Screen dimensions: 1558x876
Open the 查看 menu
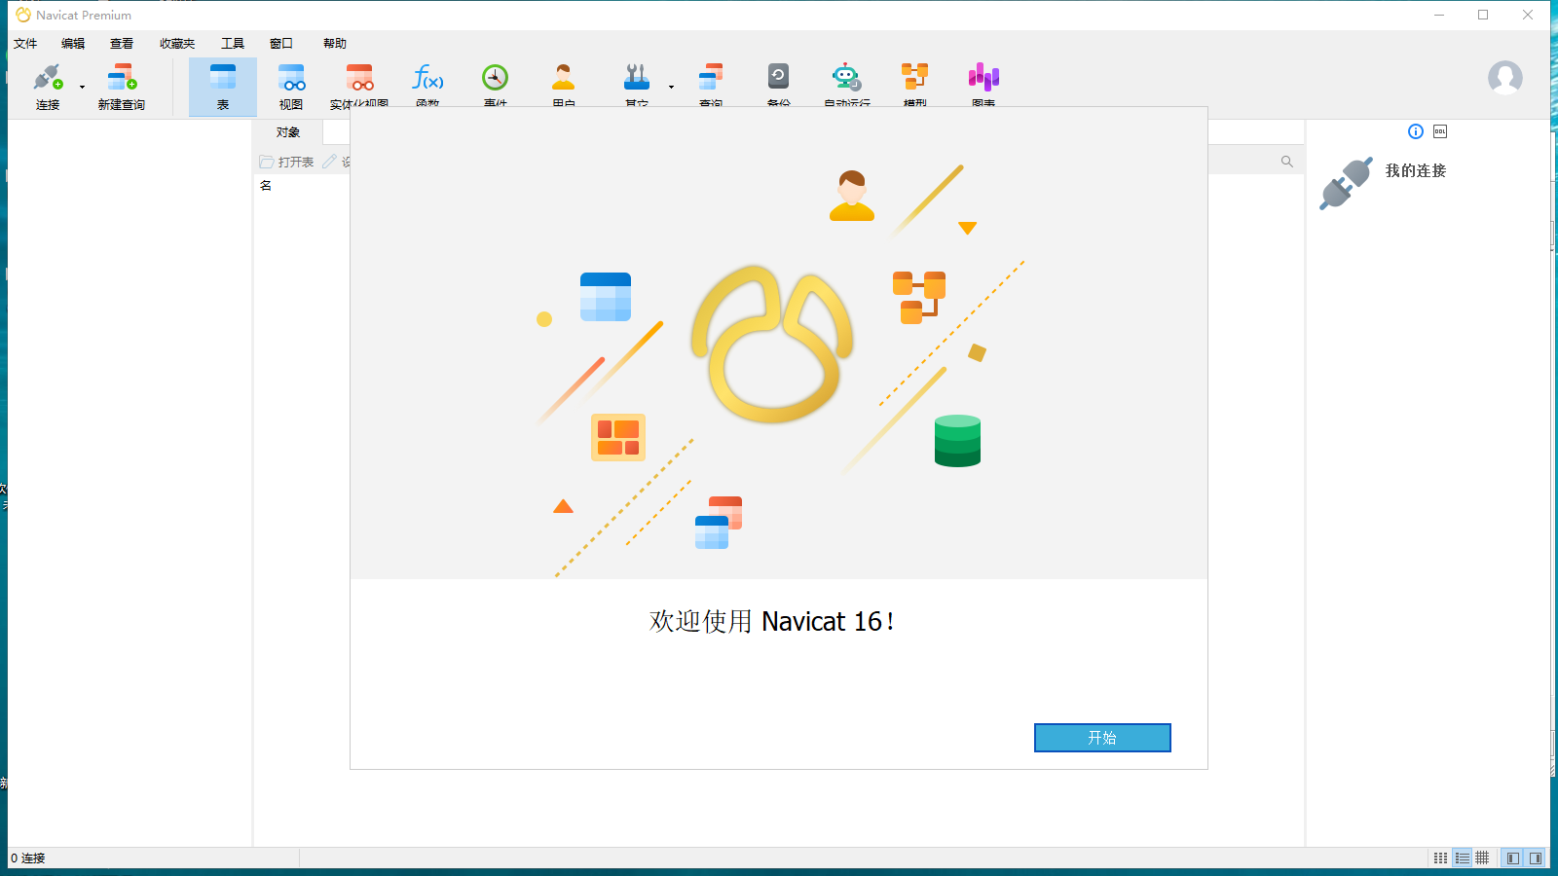122,44
